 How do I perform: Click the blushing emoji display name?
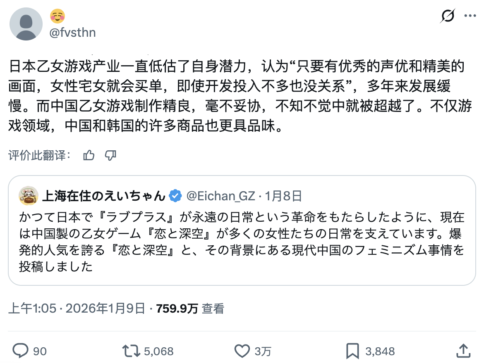(x=58, y=16)
